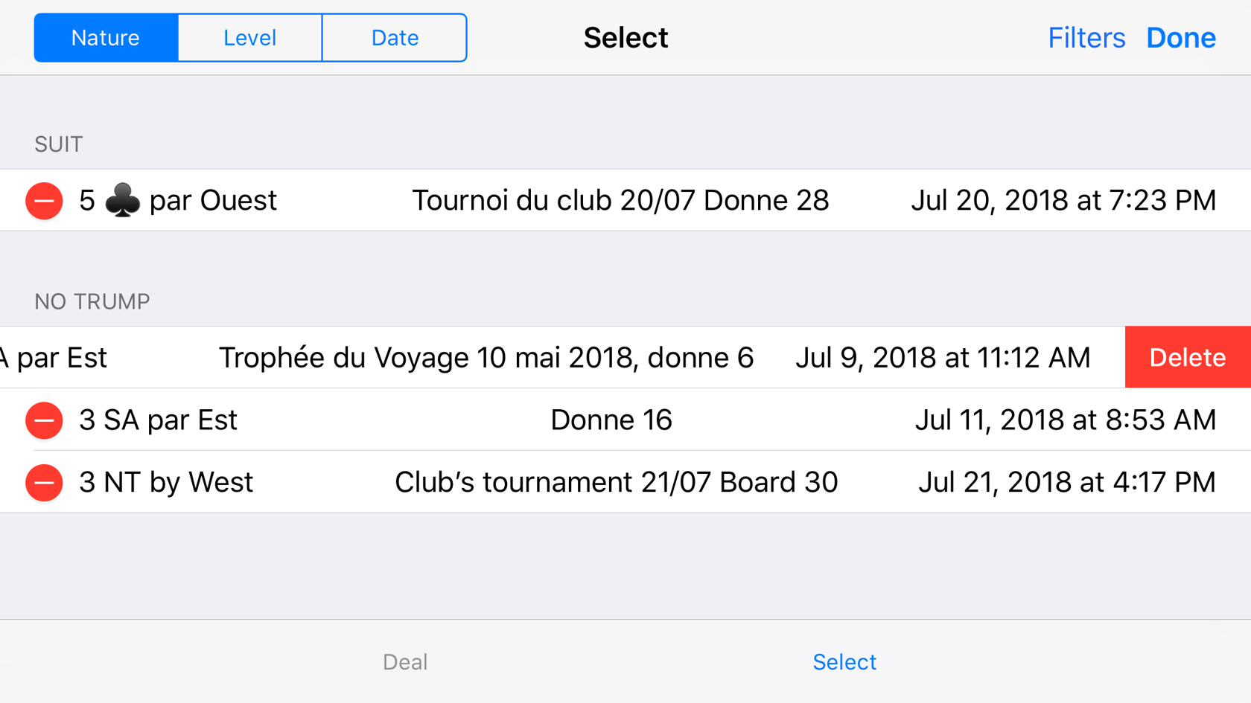
Task: Open Club's tournament 21/07 Board 30 entry
Action: click(x=617, y=483)
